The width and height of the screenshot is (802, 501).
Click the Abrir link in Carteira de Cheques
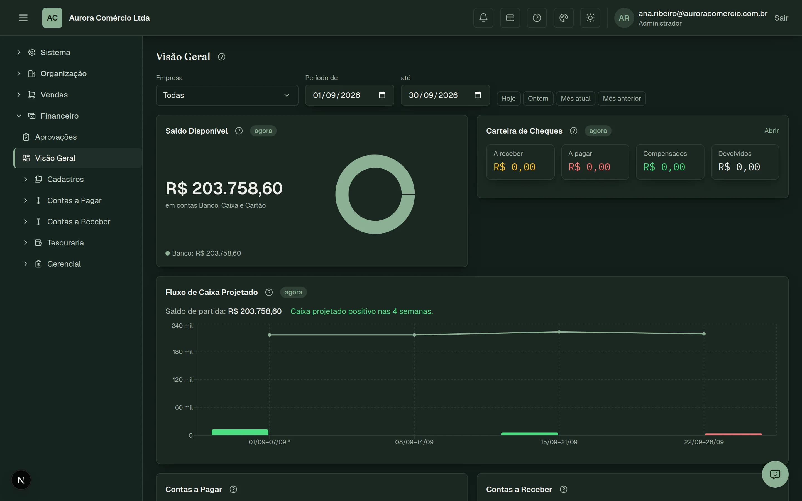(772, 131)
